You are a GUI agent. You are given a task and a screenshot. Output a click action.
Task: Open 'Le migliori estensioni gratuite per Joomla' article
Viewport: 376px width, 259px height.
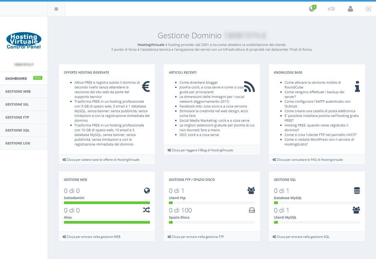click(217, 127)
